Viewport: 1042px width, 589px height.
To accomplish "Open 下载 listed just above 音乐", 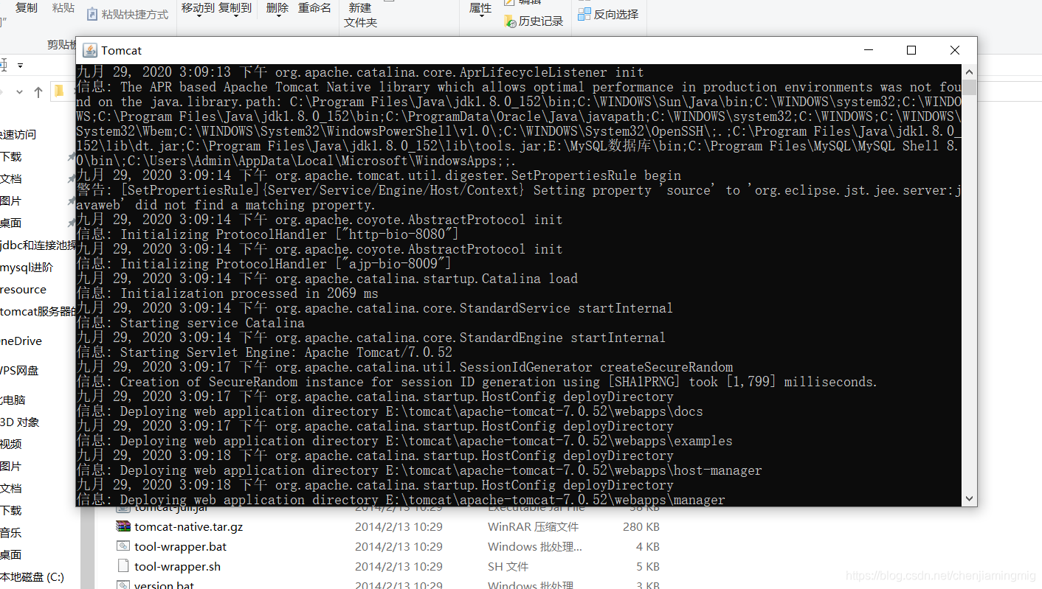I will click(11, 510).
